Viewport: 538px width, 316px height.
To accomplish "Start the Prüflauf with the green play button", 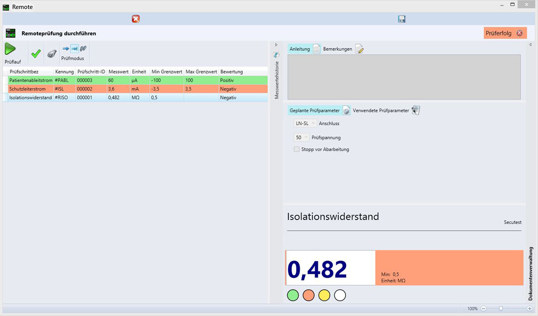I will click(x=10, y=49).
